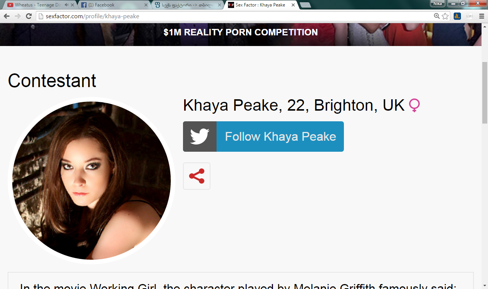Viewport: 488px width, 289px height.
Task: Click the browser forward arrow
Action: click(18, 16)
